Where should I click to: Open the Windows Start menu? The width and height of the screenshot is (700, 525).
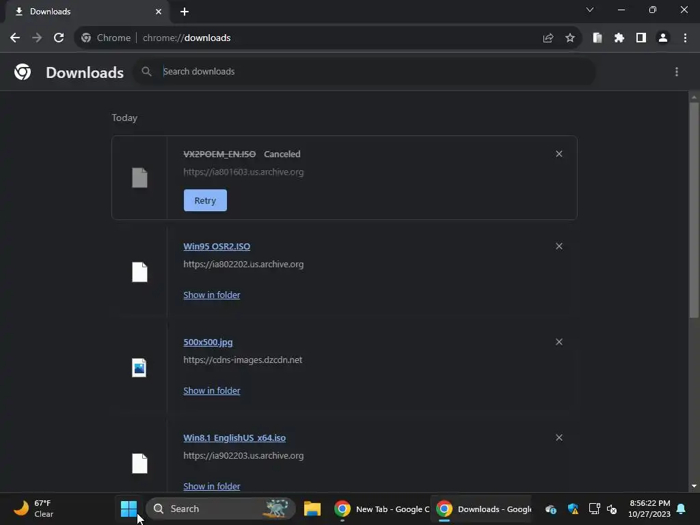point(129,509)
